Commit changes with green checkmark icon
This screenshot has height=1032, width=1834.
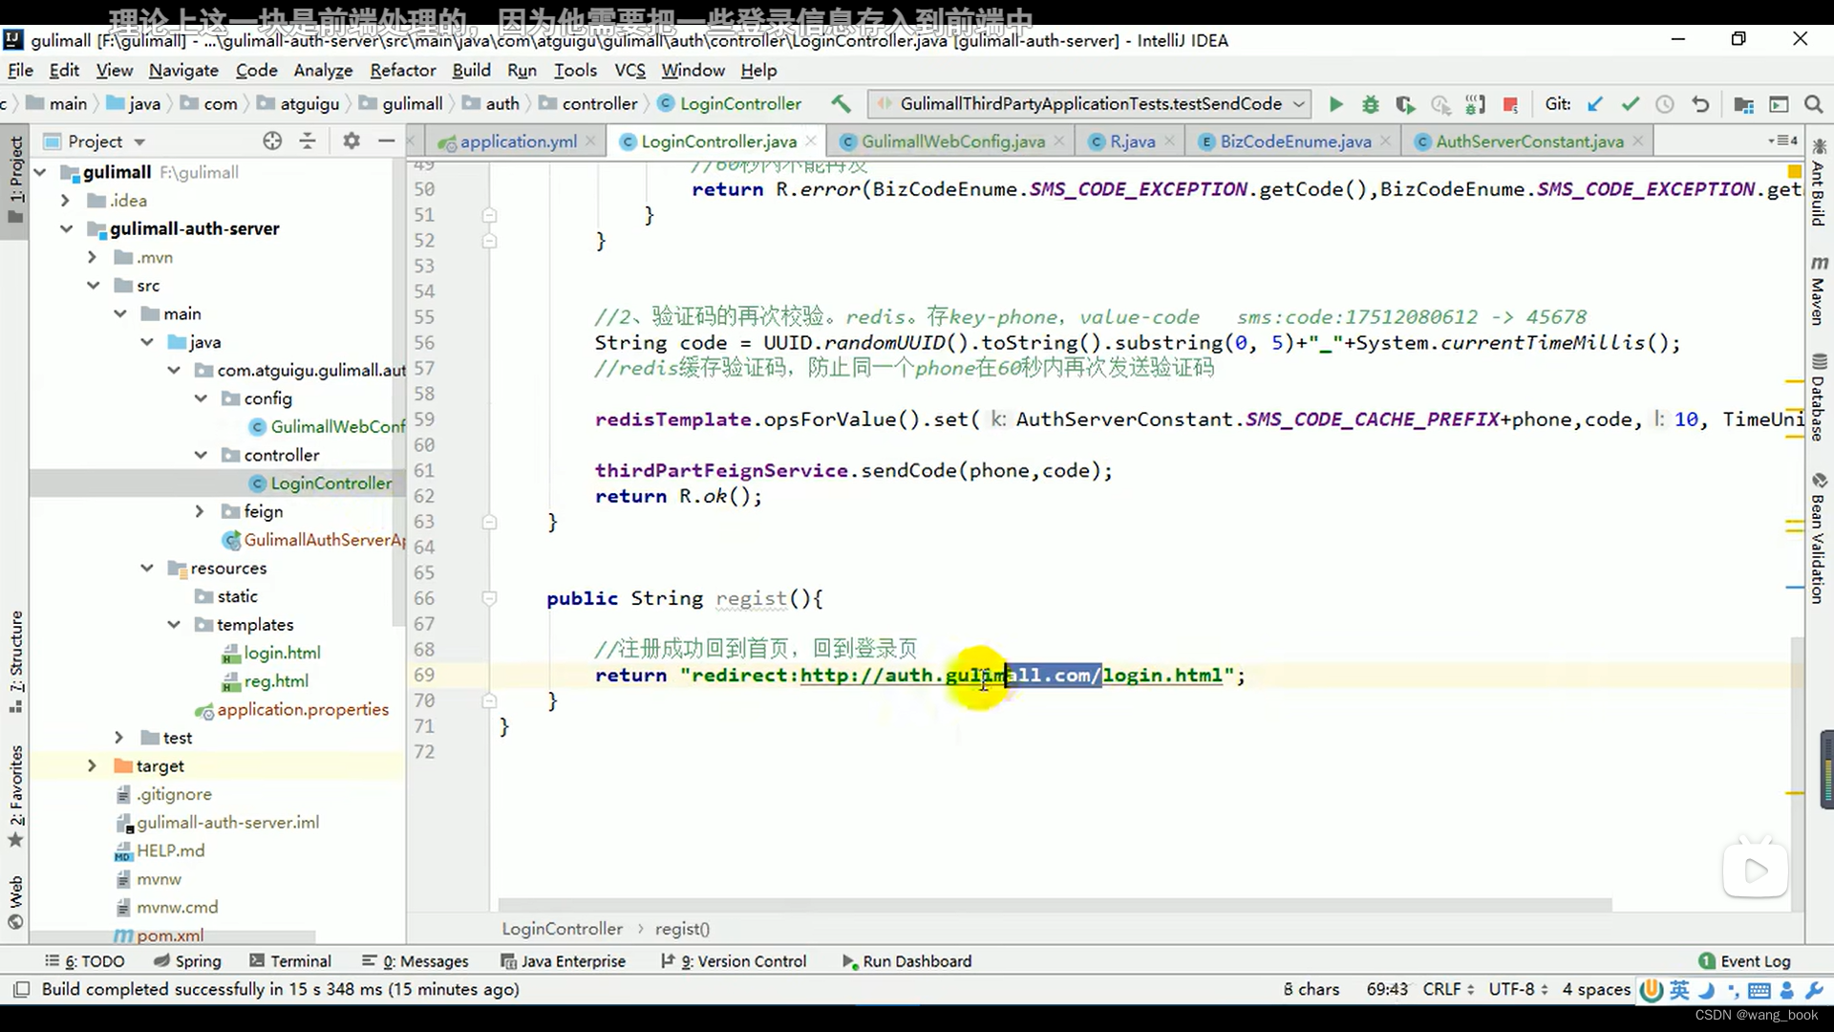click(1631, 104)
